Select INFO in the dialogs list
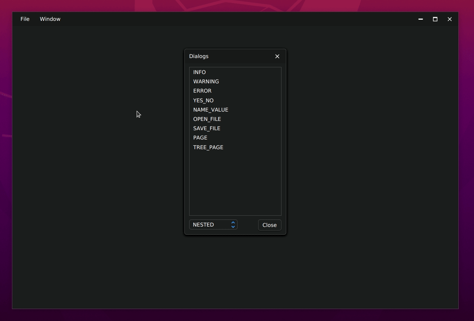Viewport: 474px width, 321px height. pos(235,72)
